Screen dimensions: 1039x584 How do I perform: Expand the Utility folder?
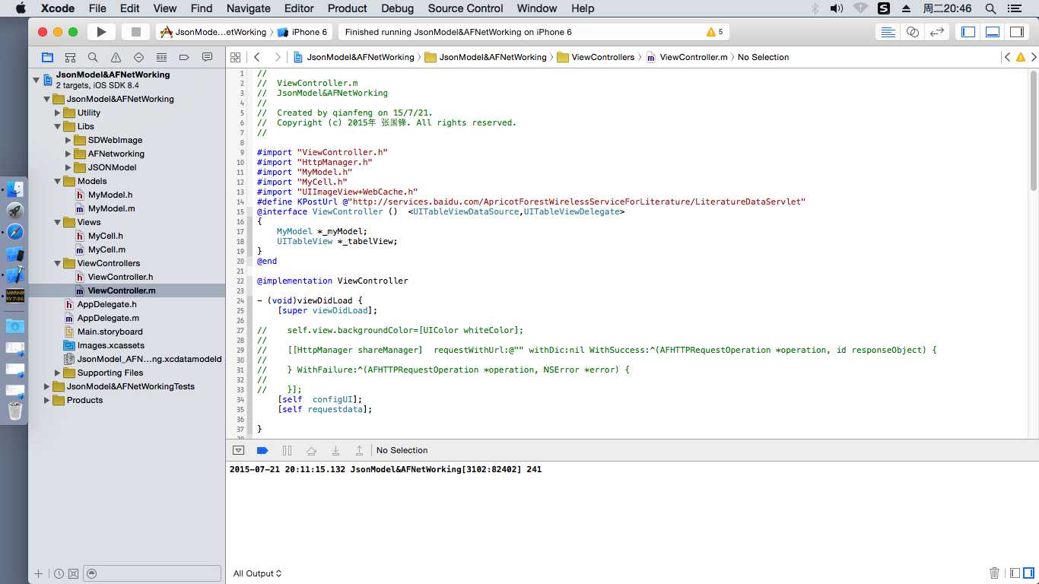(57, 113)
